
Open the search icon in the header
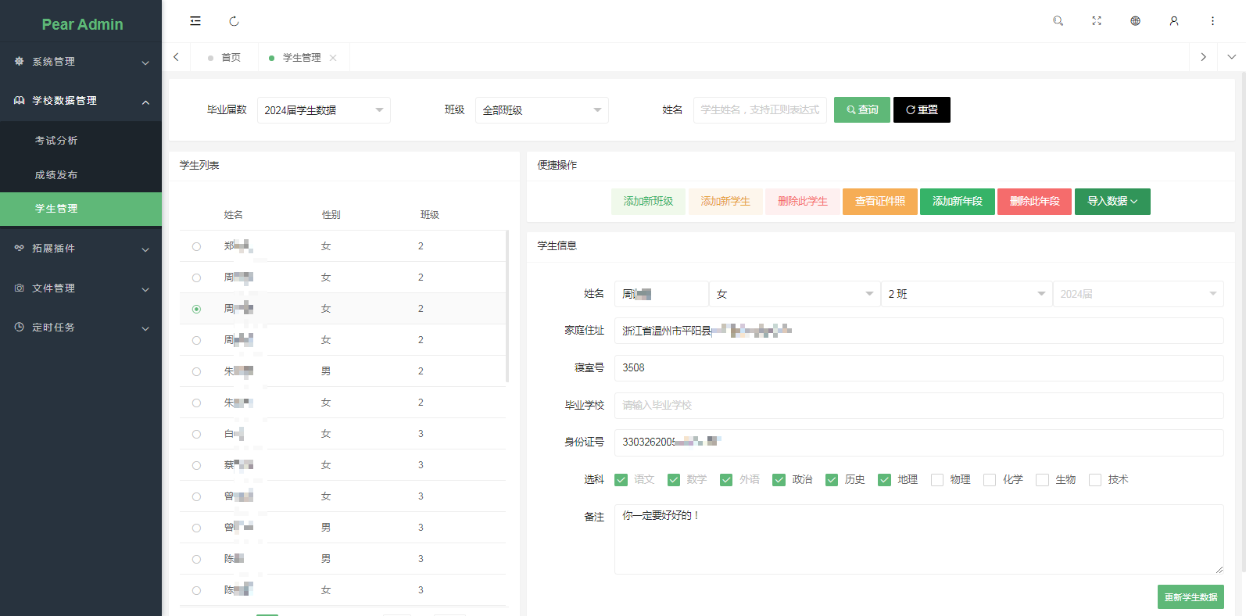click(x=1058, y=21)
